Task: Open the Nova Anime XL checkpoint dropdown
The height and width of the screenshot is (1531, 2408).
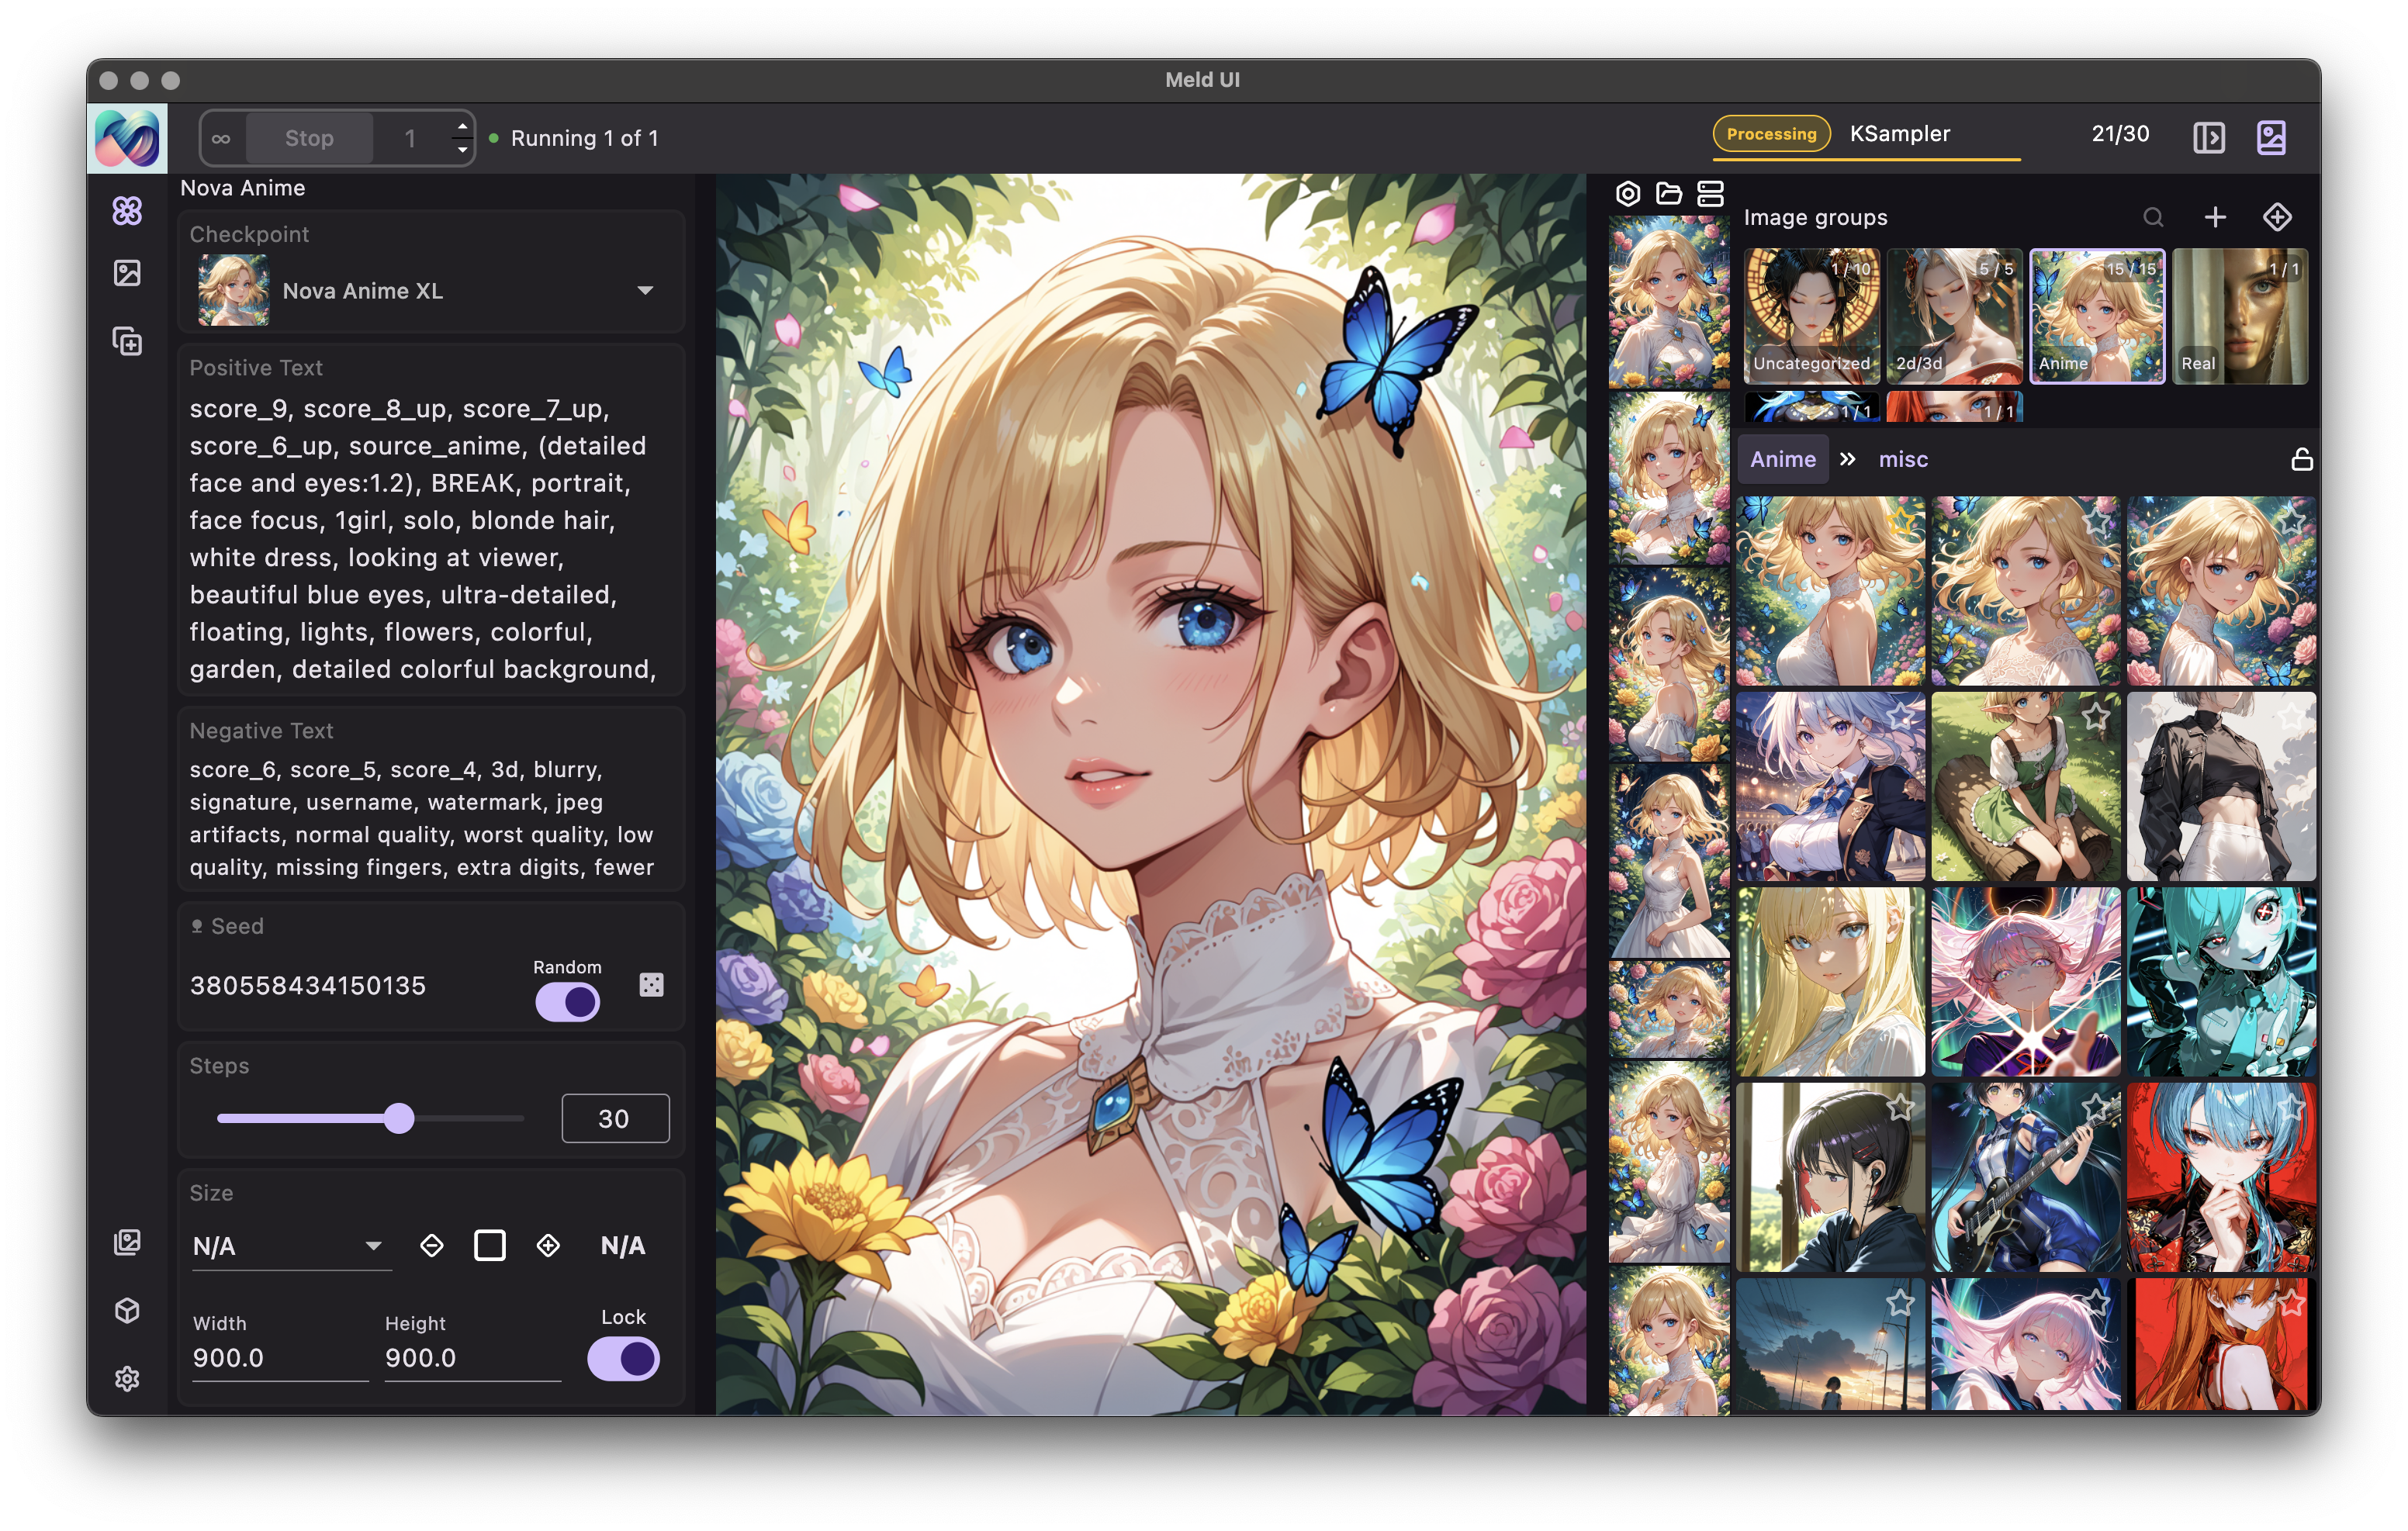Action: click(x=645, y=290)
